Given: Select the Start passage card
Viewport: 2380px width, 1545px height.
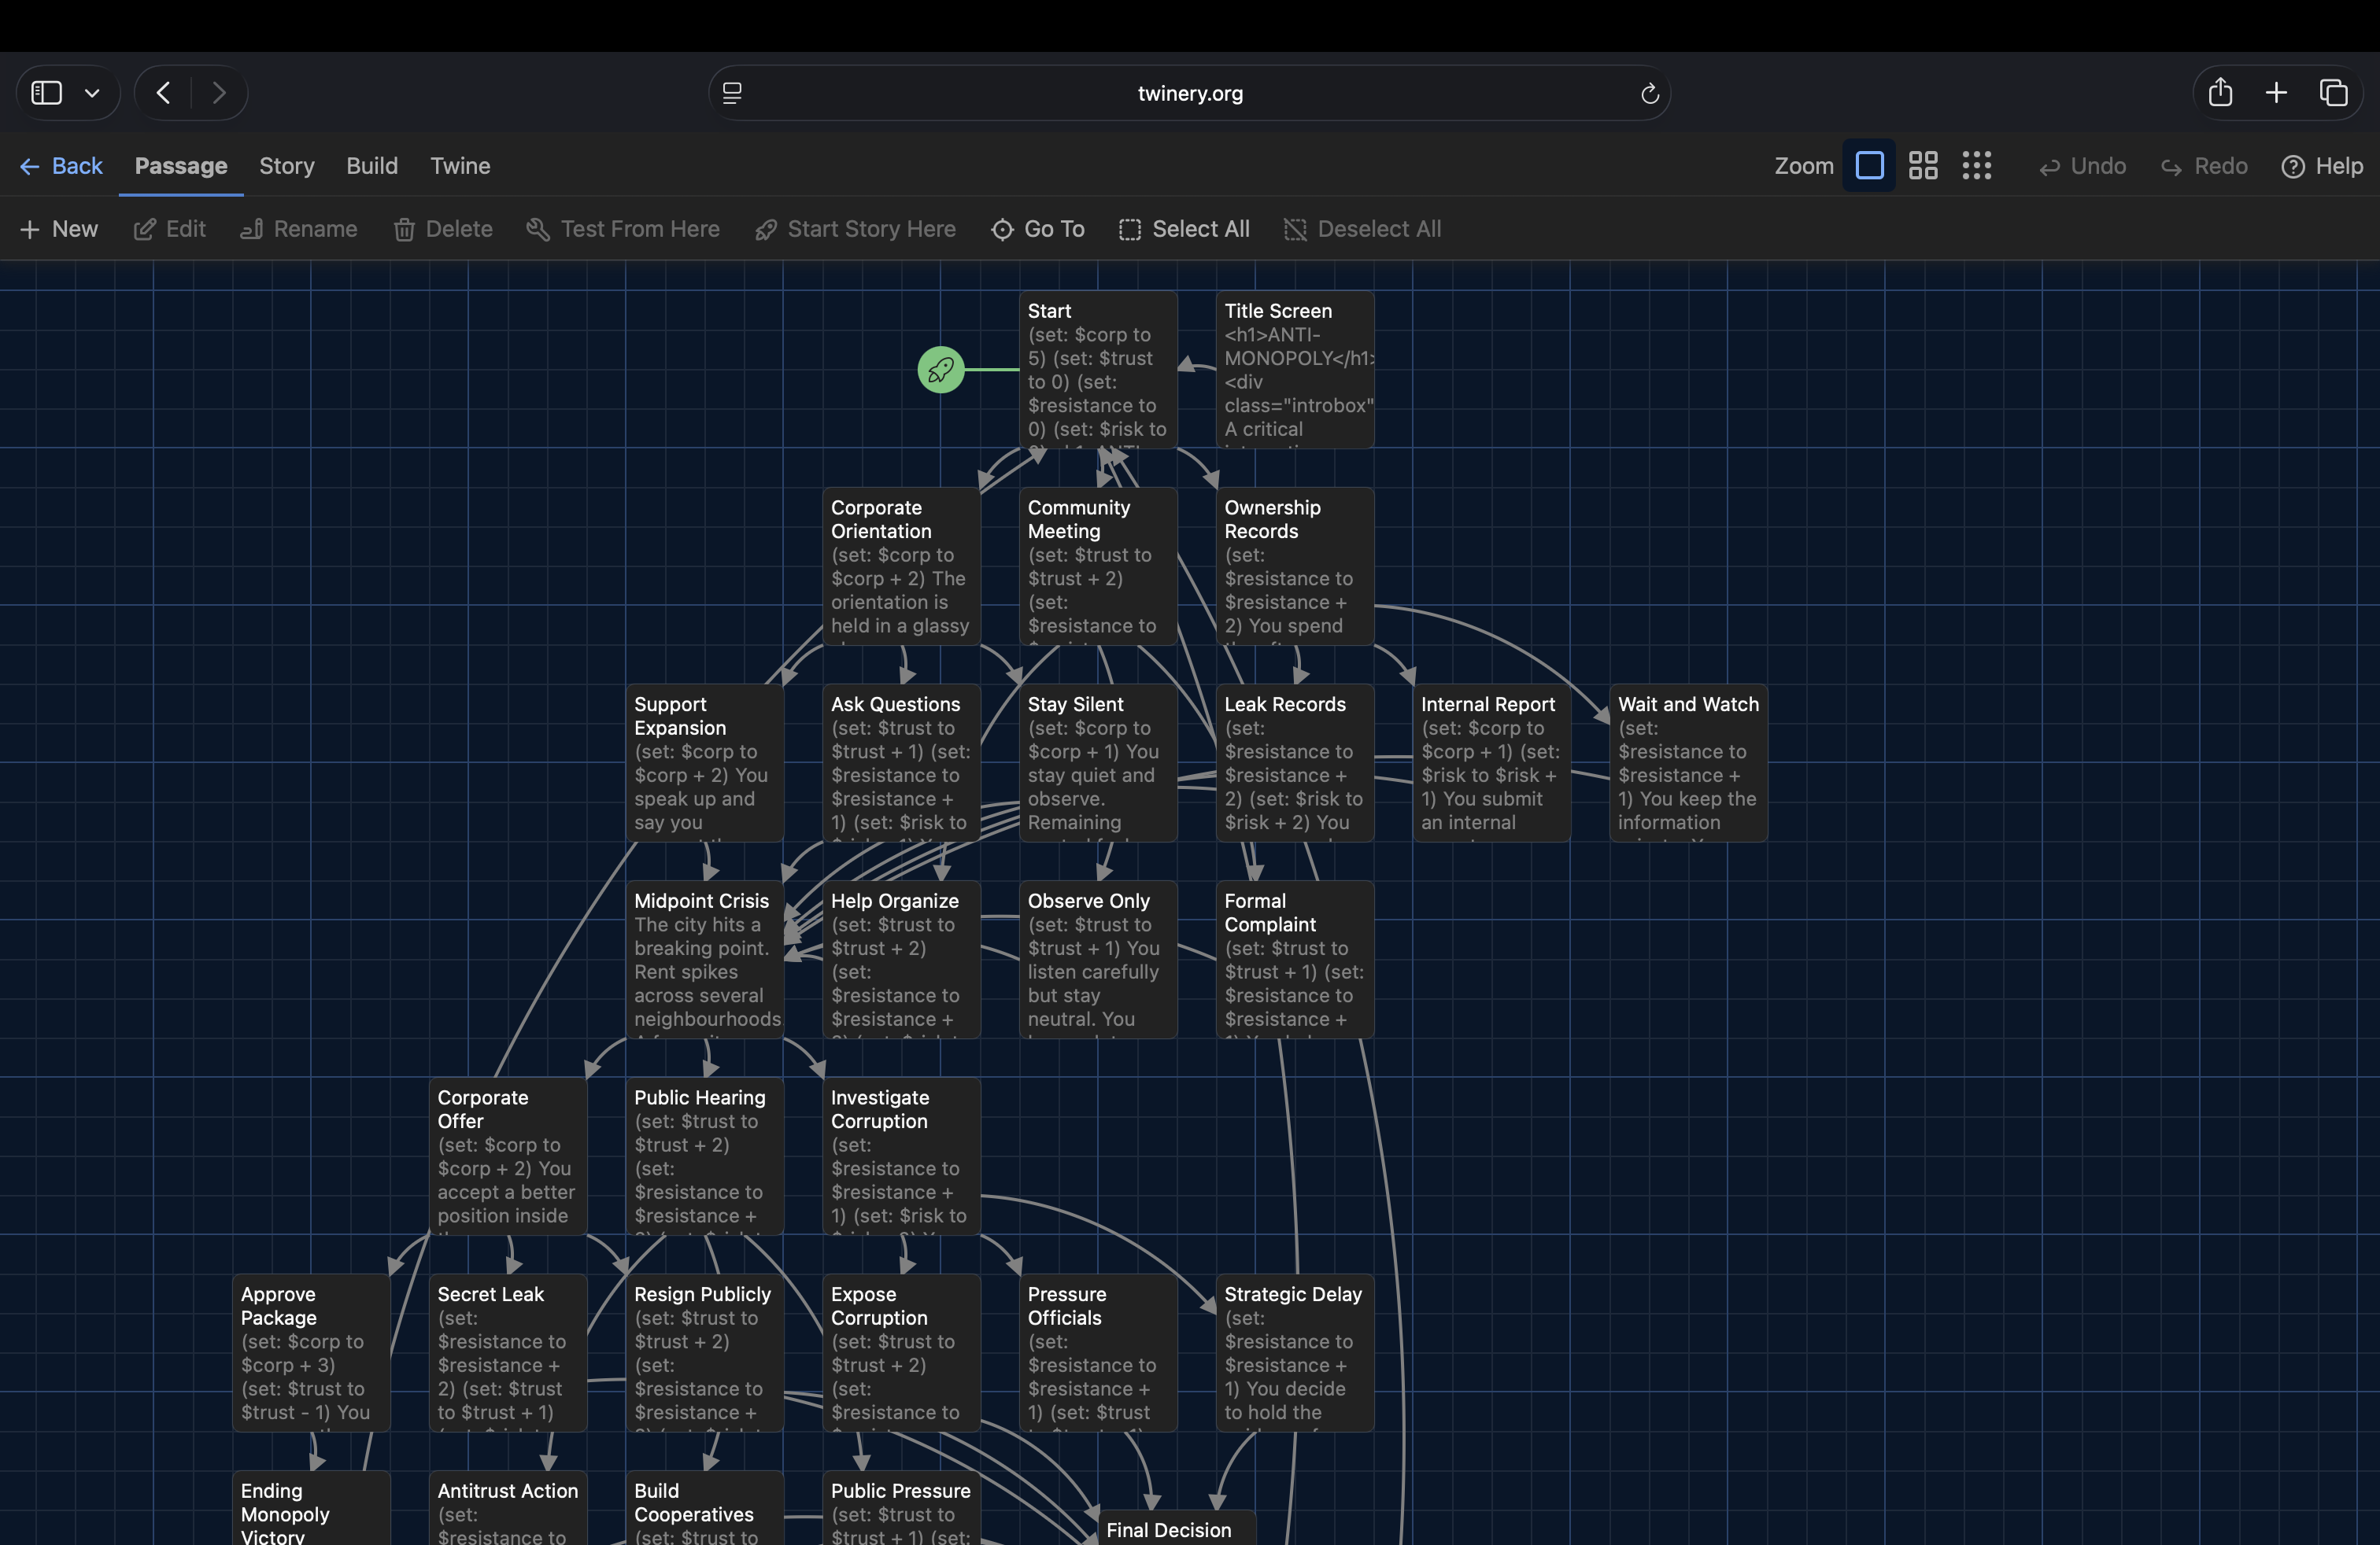Looking at the screenshot, I should (1098, 370).
